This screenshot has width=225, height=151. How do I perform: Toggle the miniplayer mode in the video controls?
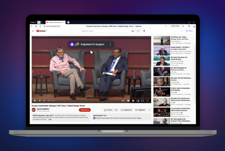click(x=138, y=101)
